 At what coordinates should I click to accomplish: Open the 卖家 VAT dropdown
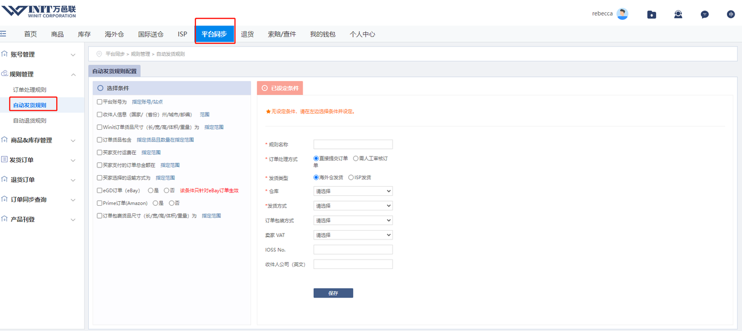coord(353,235)
